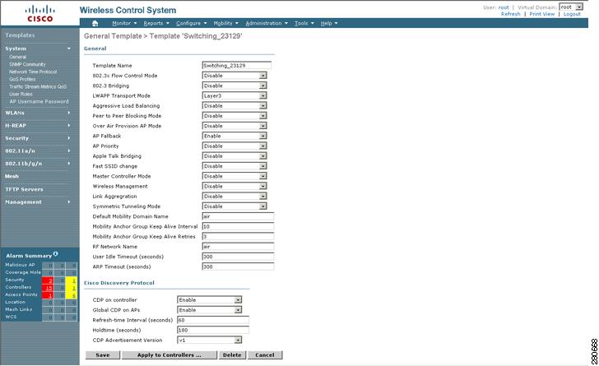Open 802.3x Flow Control Mode dropdown
Viewport: 599px width, 366px height.
234,76
